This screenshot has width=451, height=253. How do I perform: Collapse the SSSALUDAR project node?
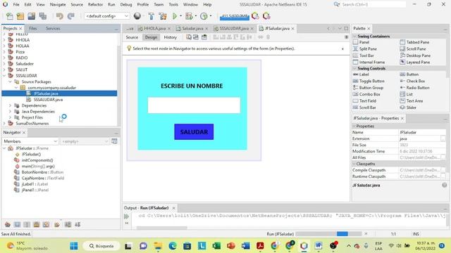pyautogui.click(x=4, y=75)
